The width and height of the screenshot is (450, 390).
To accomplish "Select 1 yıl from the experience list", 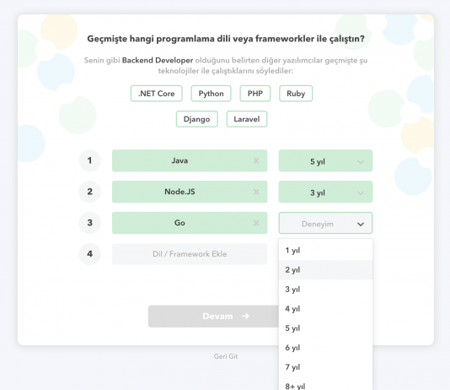I will [325, 251].
